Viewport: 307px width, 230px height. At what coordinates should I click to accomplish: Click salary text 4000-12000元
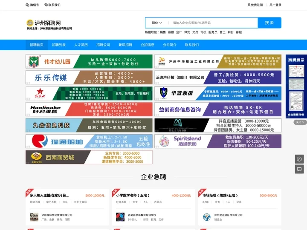pos(181,195)
